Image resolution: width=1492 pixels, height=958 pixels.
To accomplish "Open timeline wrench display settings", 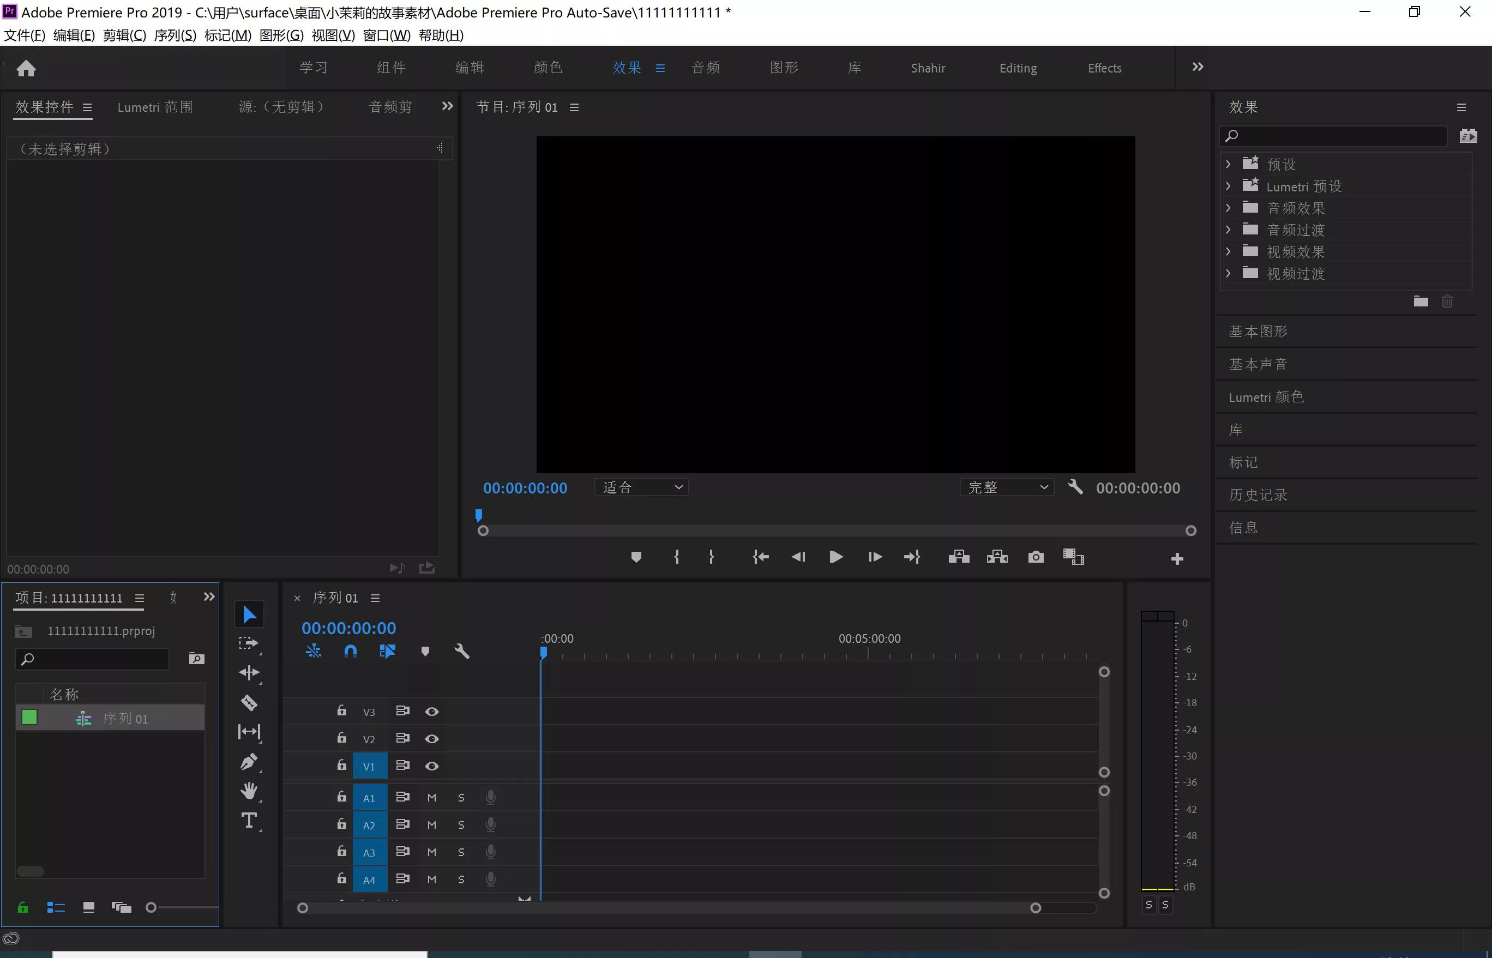I will [x=462, y=652].
